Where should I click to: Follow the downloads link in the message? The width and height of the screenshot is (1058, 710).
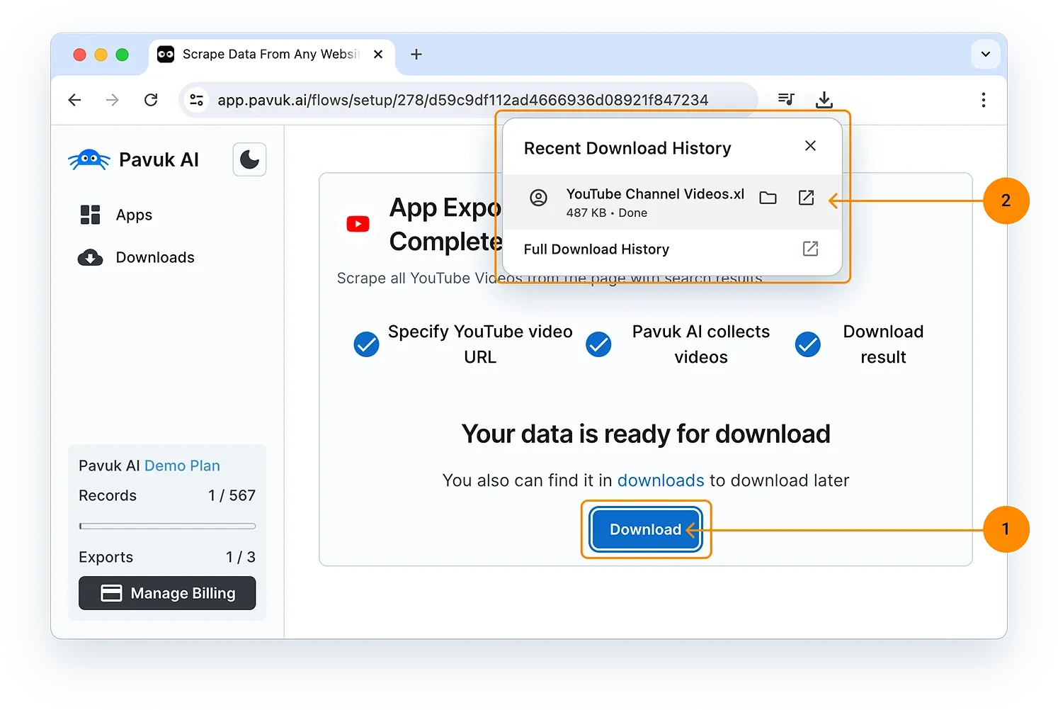coord(661,480)
